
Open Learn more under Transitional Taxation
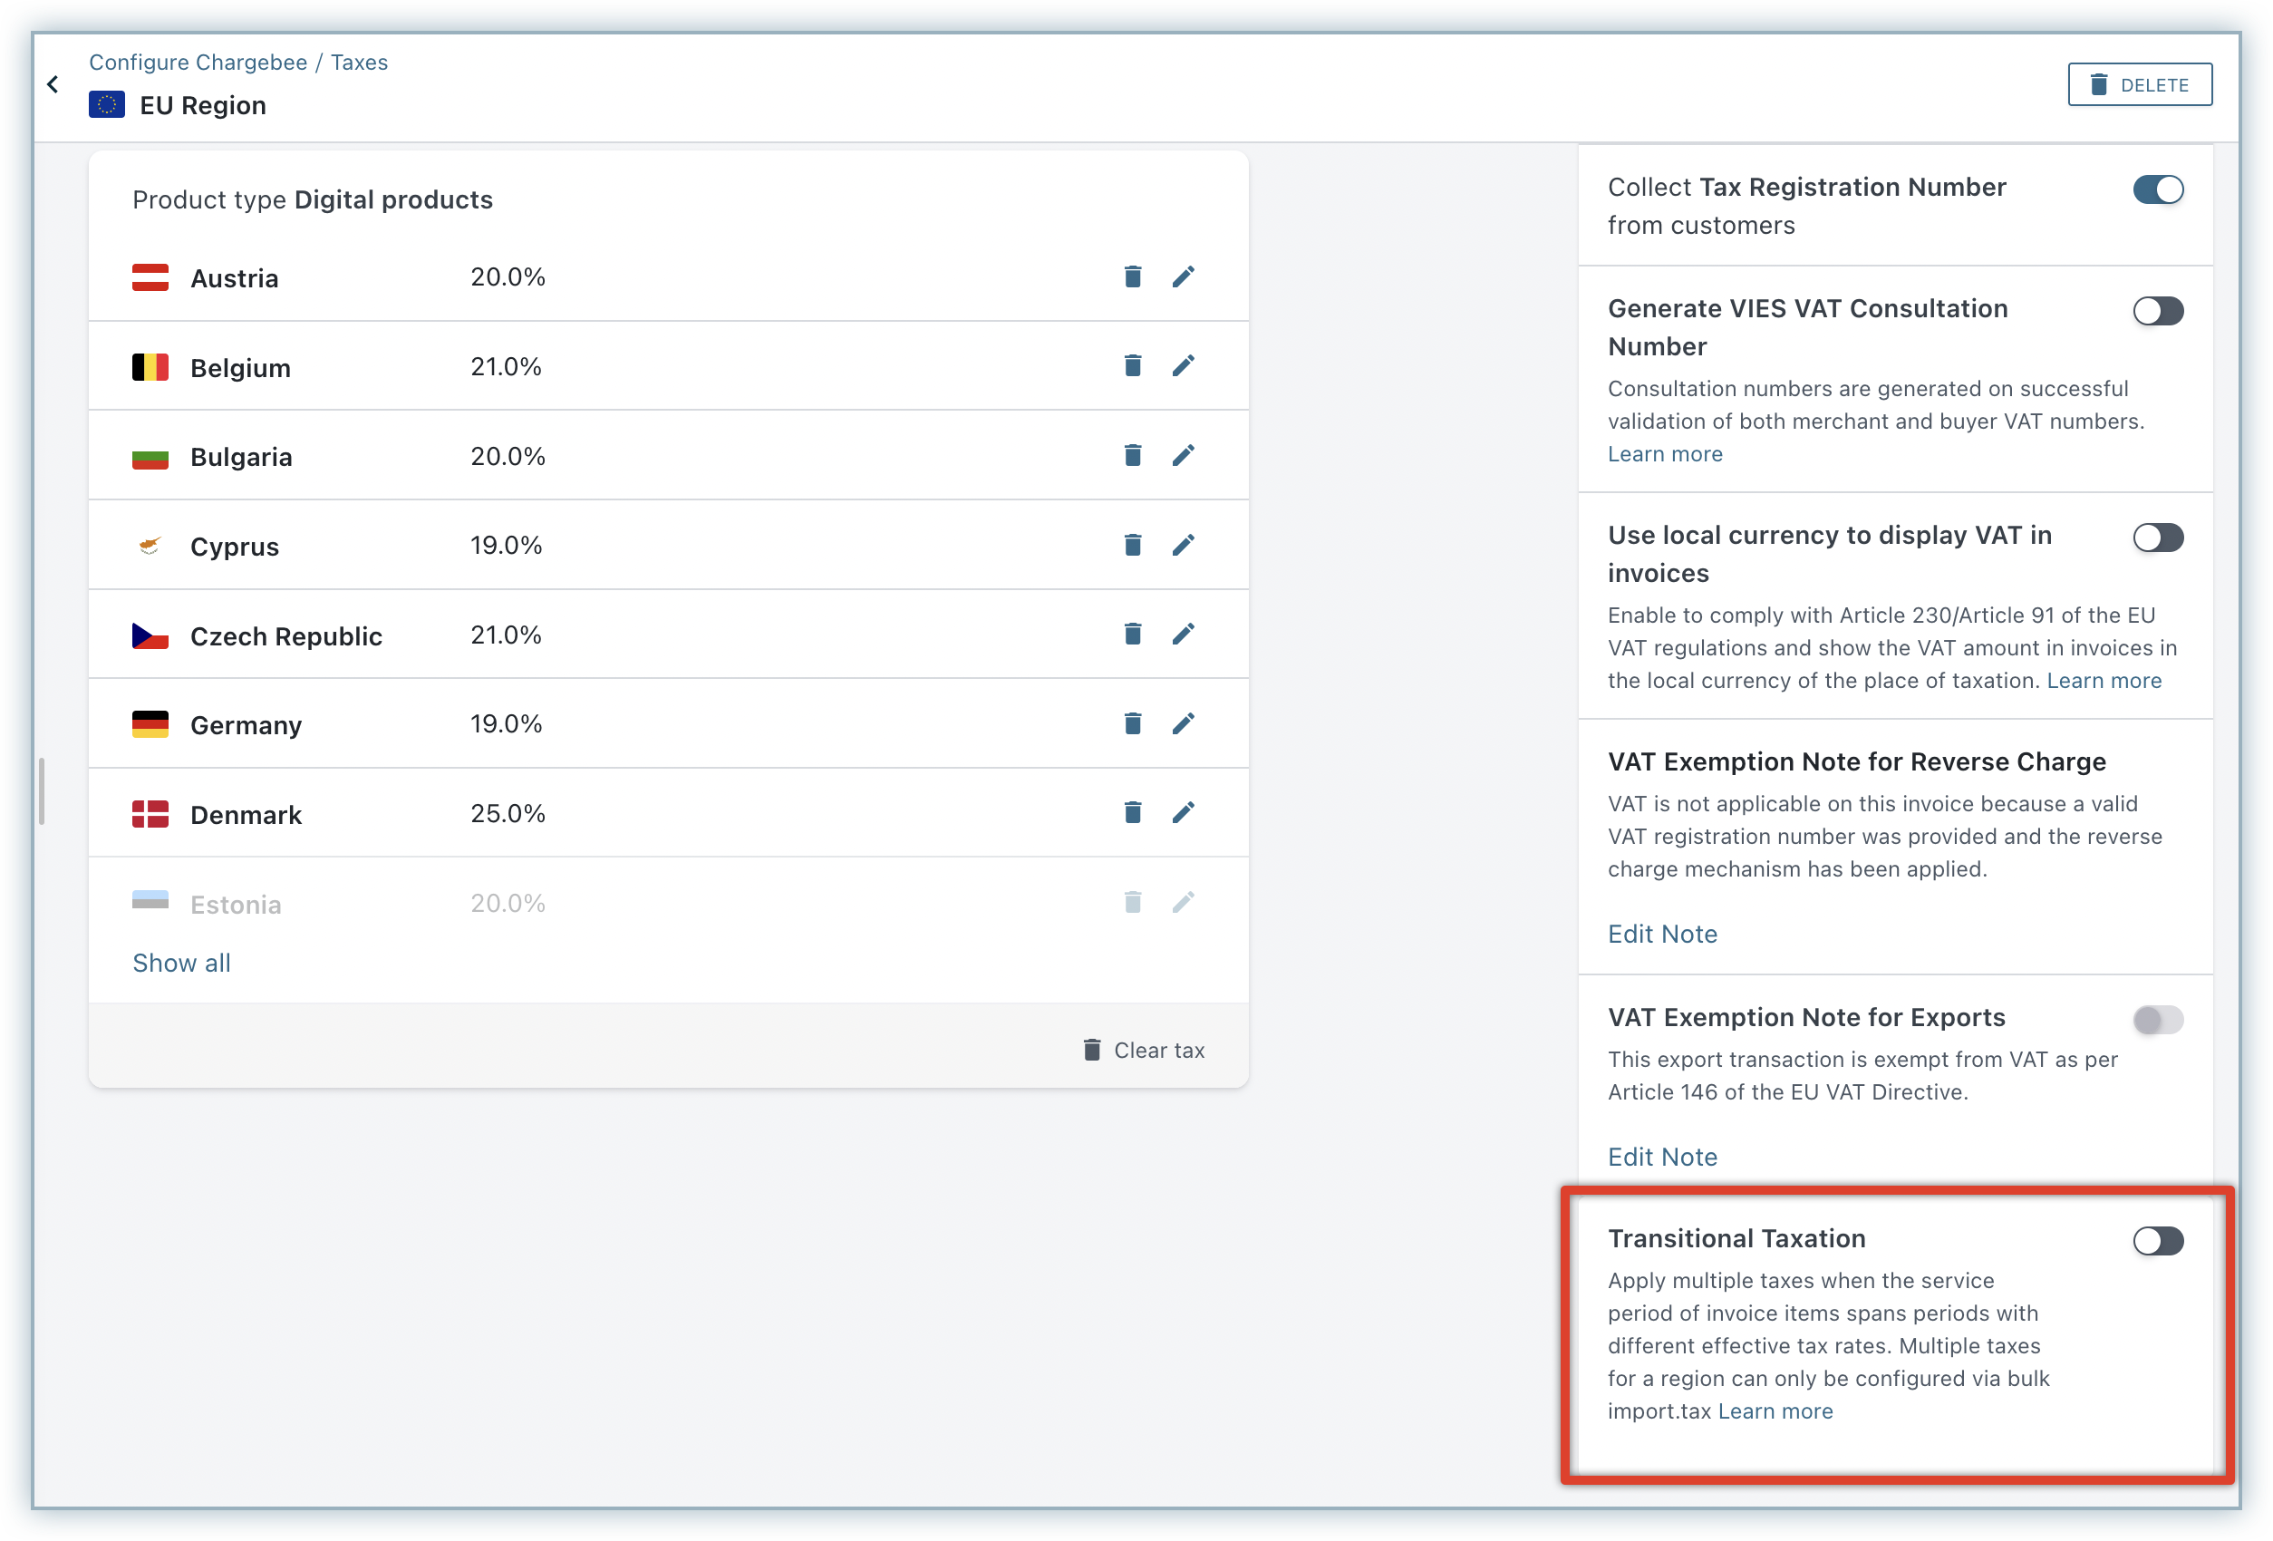[x=1775, y=1410]
